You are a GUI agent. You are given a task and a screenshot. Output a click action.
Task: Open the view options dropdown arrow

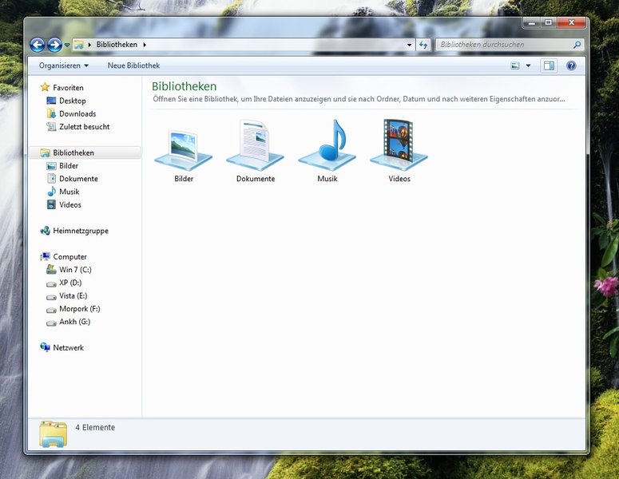[x=528, y=65]
